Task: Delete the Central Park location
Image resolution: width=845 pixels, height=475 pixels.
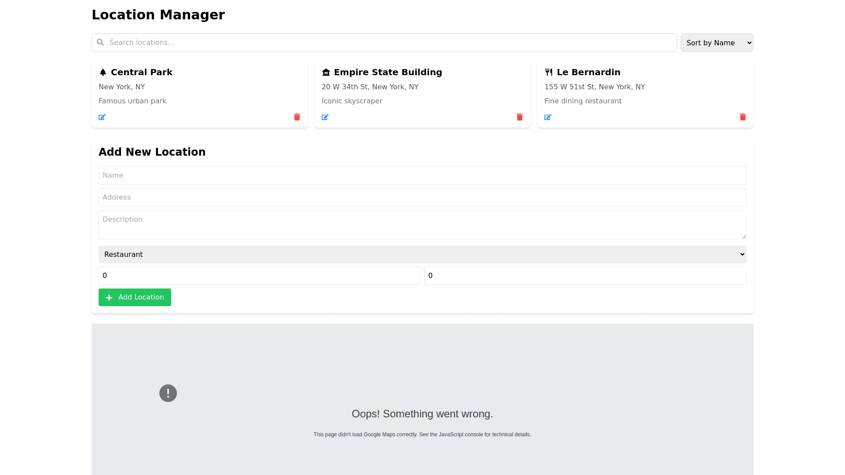Action: click(x=297, y=117)
